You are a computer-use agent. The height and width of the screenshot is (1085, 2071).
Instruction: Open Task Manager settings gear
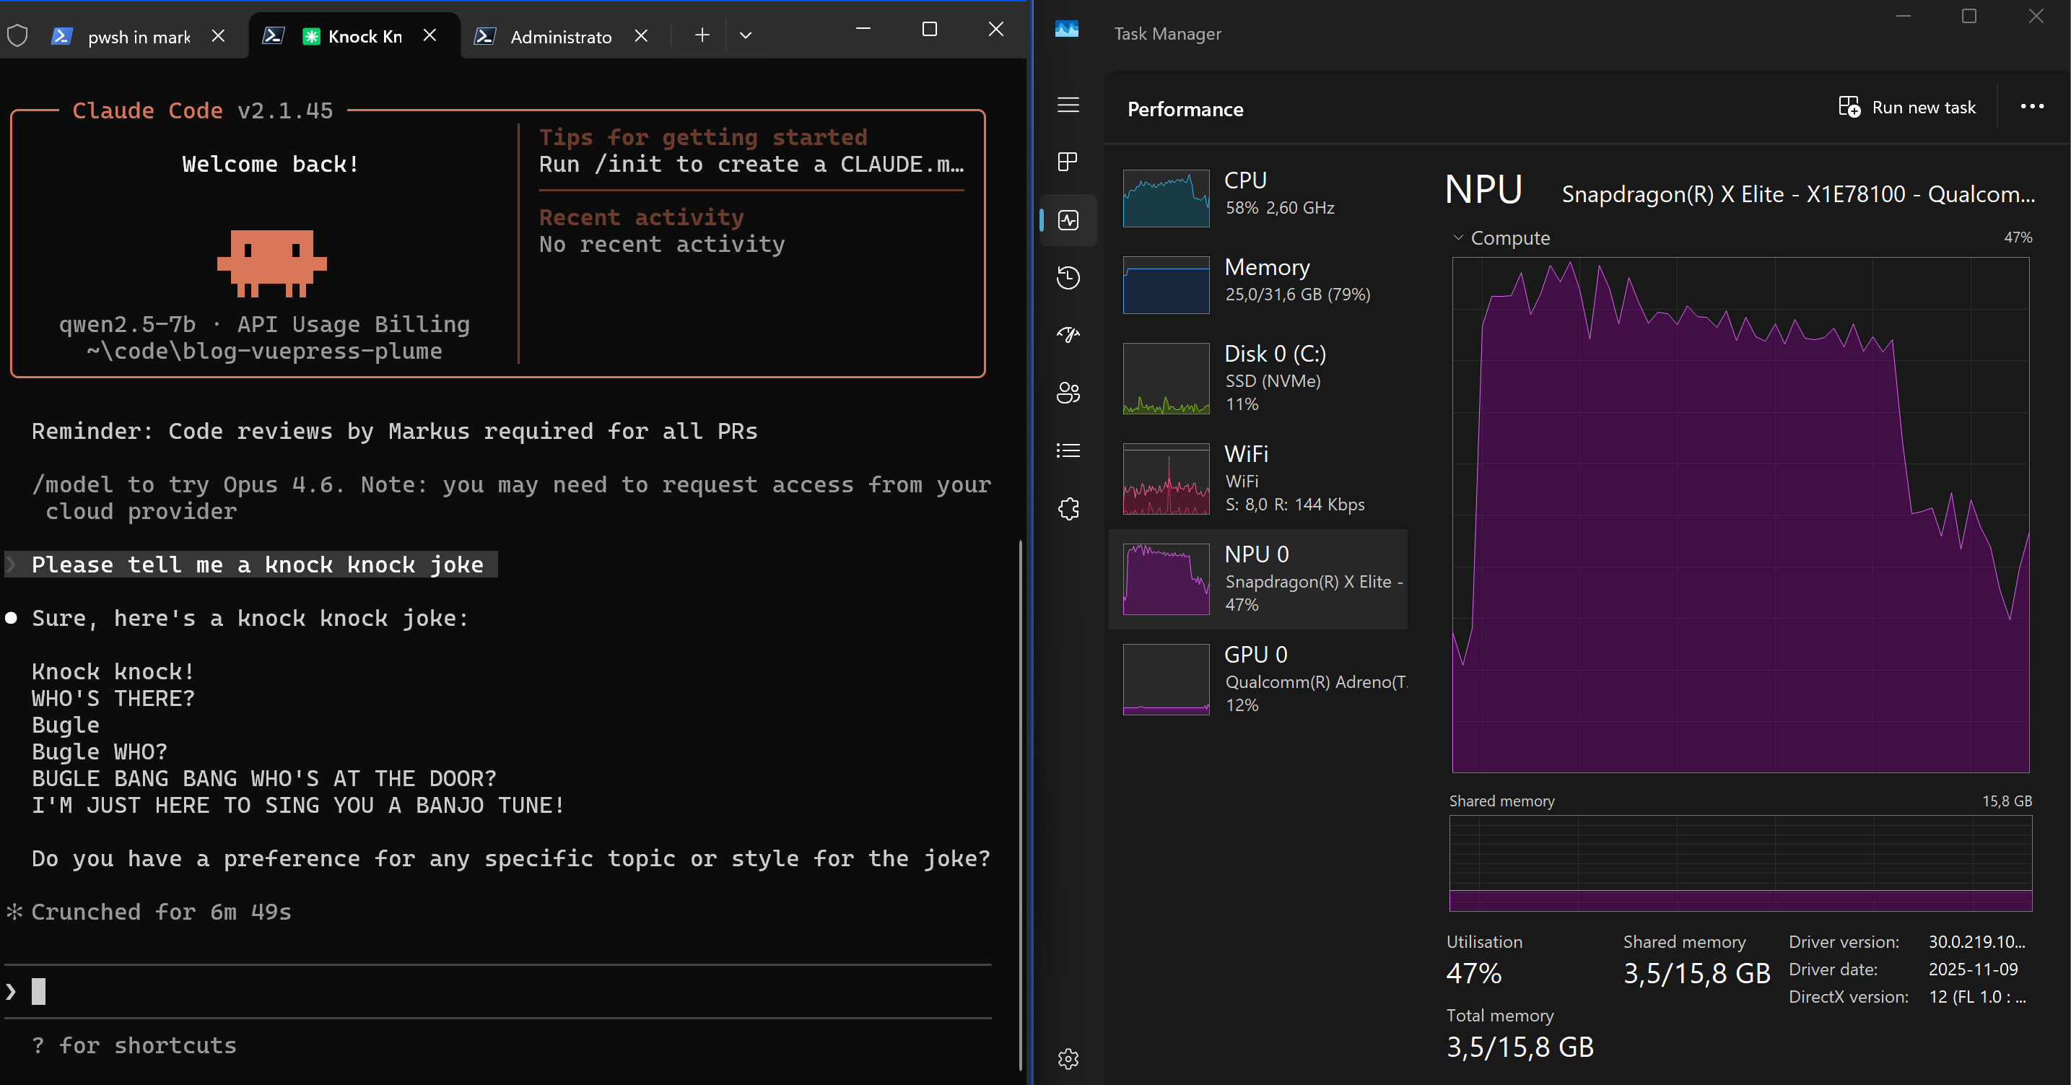point(1068,1058)
